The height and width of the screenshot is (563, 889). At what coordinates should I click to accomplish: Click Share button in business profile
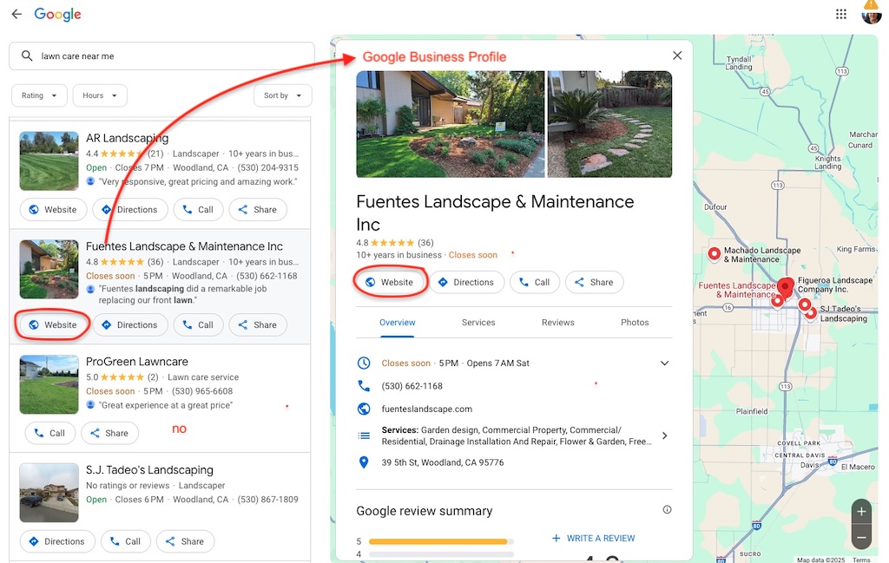tap(594, 282)
